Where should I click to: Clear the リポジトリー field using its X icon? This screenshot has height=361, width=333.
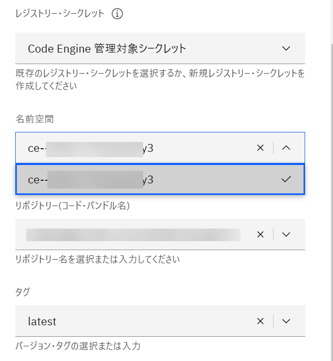260,234
